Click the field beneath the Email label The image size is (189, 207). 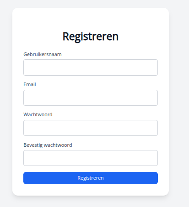91,98
